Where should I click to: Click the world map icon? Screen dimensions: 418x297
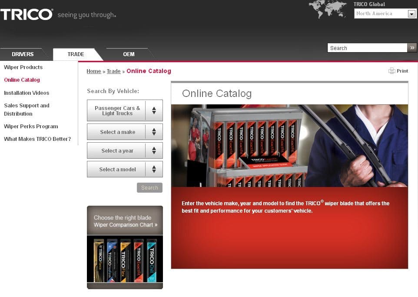pos(327,9)
